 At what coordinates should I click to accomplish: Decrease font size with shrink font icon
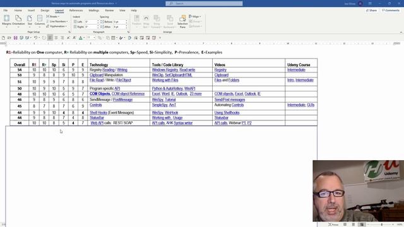[x=74, y=38]
